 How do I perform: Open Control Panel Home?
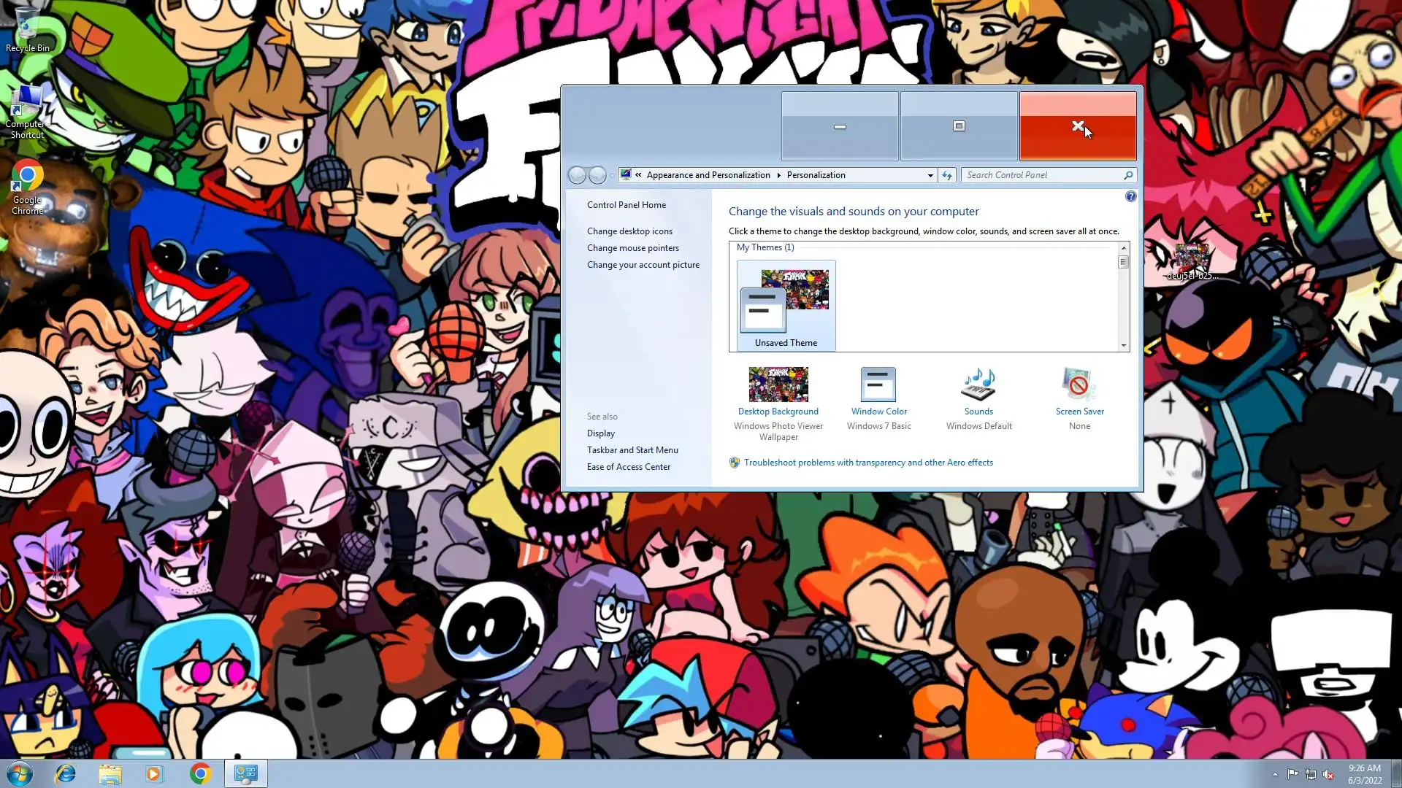coord(626,205)
